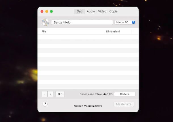Image resolution: width=173 pixels, height=122 pixels.
Task: Close the window with the red button
Action: [42, 11]
